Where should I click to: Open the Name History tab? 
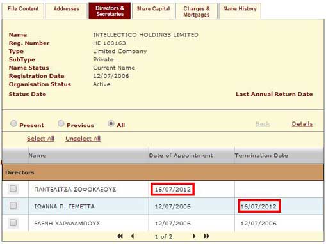240,11
